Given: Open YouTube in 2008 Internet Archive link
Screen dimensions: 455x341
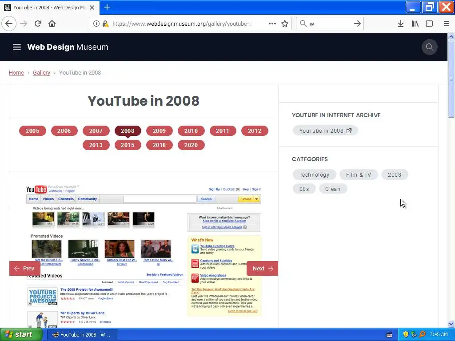Looking at the screenshot, I should pyautogui.click(x=325, y=131).
